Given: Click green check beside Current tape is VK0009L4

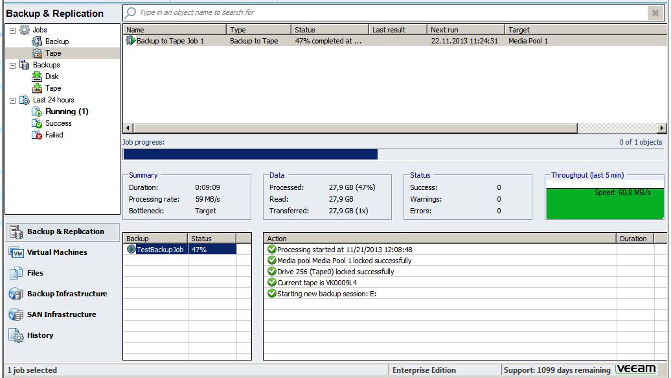Looking at the screenshot, I should pyautogui.click(x=271, y=283).
